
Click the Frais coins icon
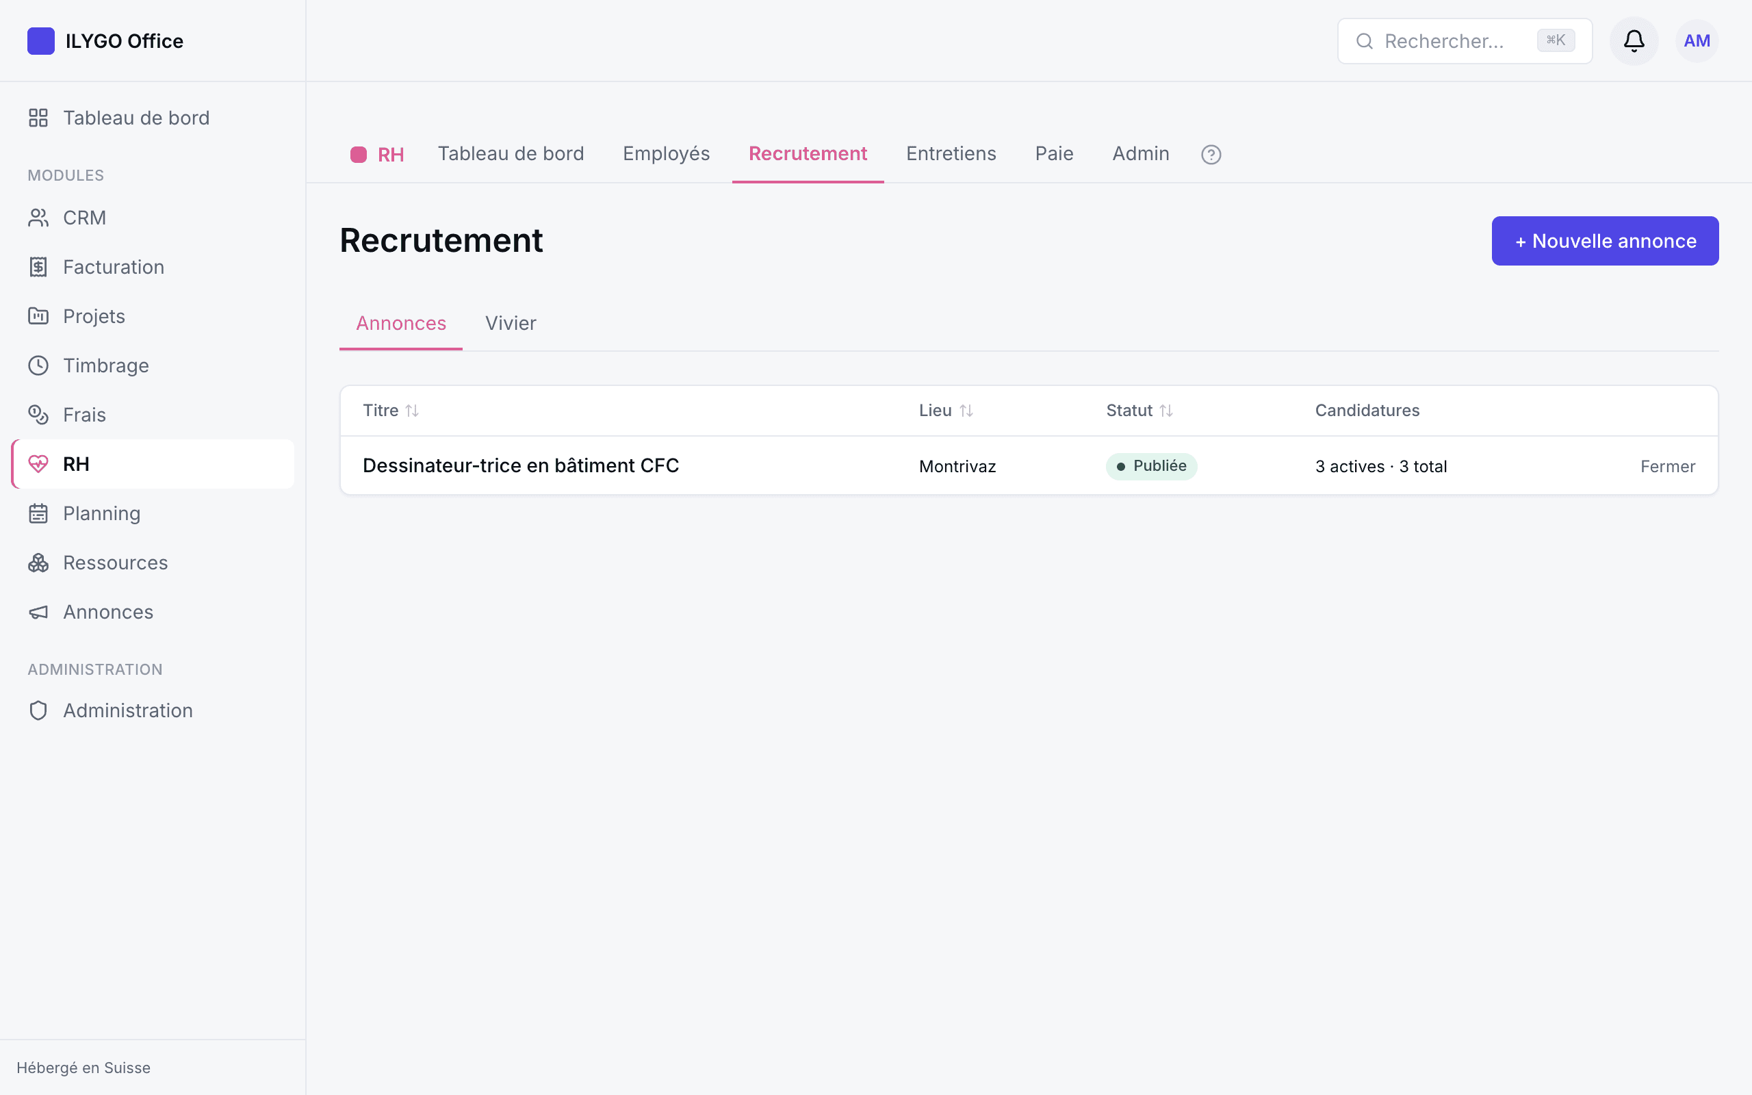tap(38, 415)
